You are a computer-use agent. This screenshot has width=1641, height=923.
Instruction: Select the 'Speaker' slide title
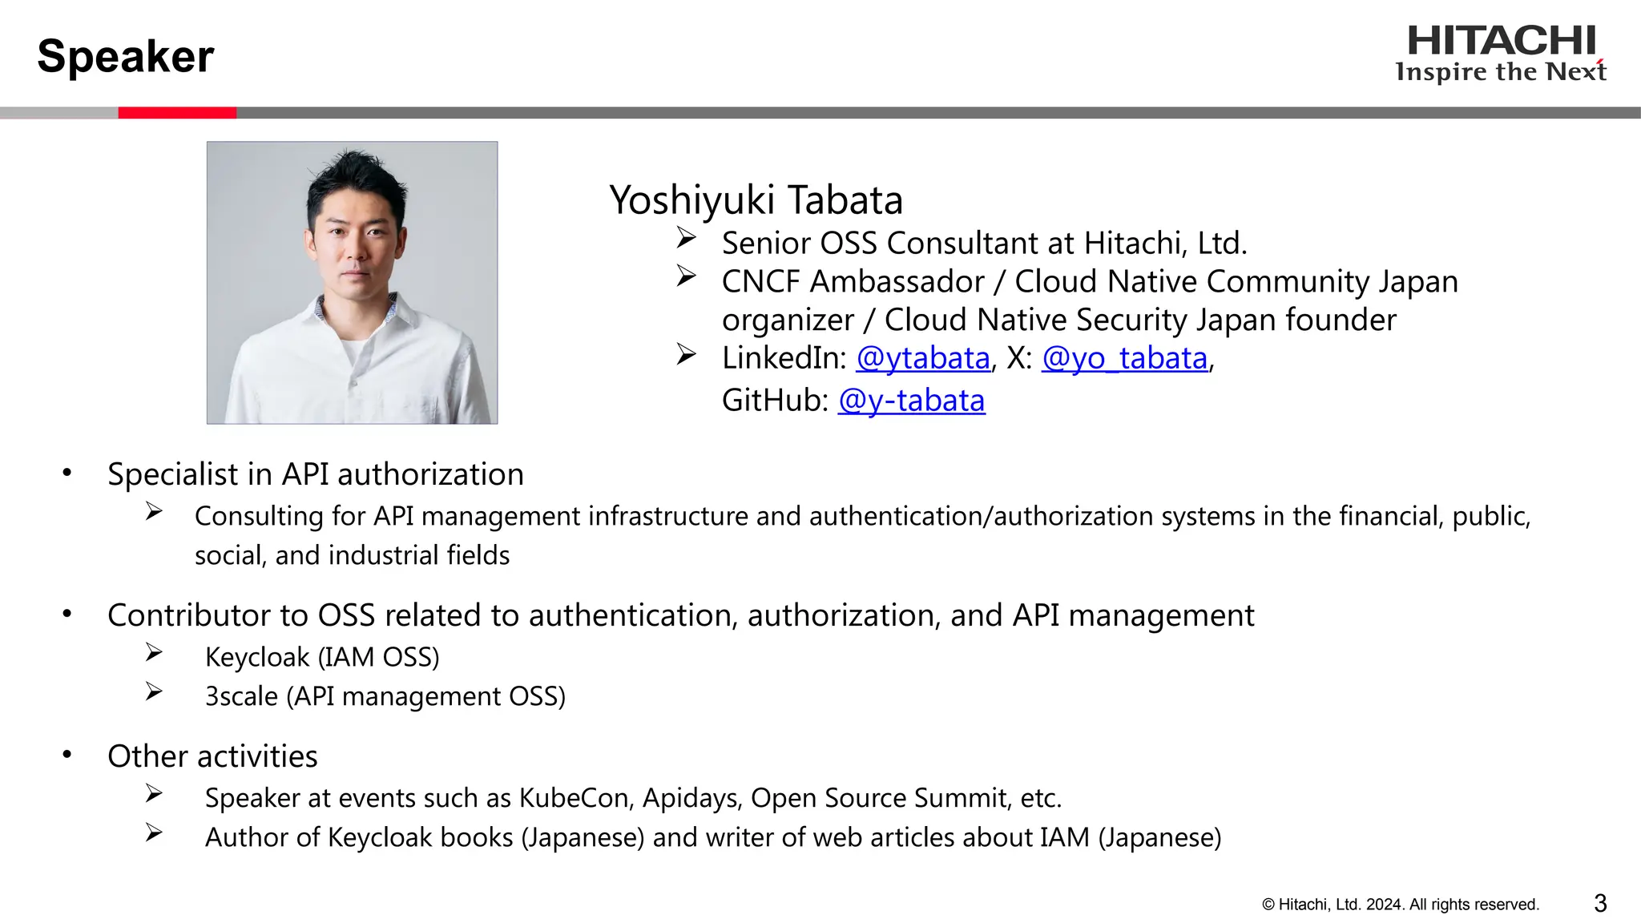point(126,57)
